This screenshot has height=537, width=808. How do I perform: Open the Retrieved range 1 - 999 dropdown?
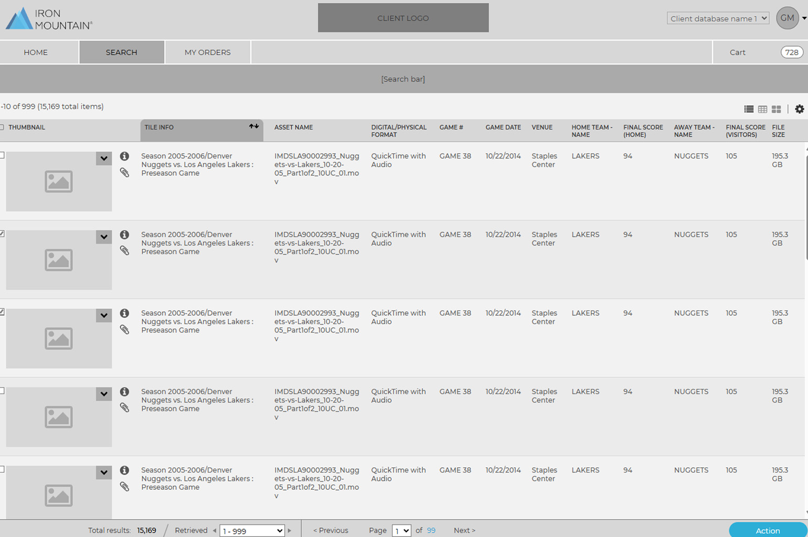(x=252, y=531)
